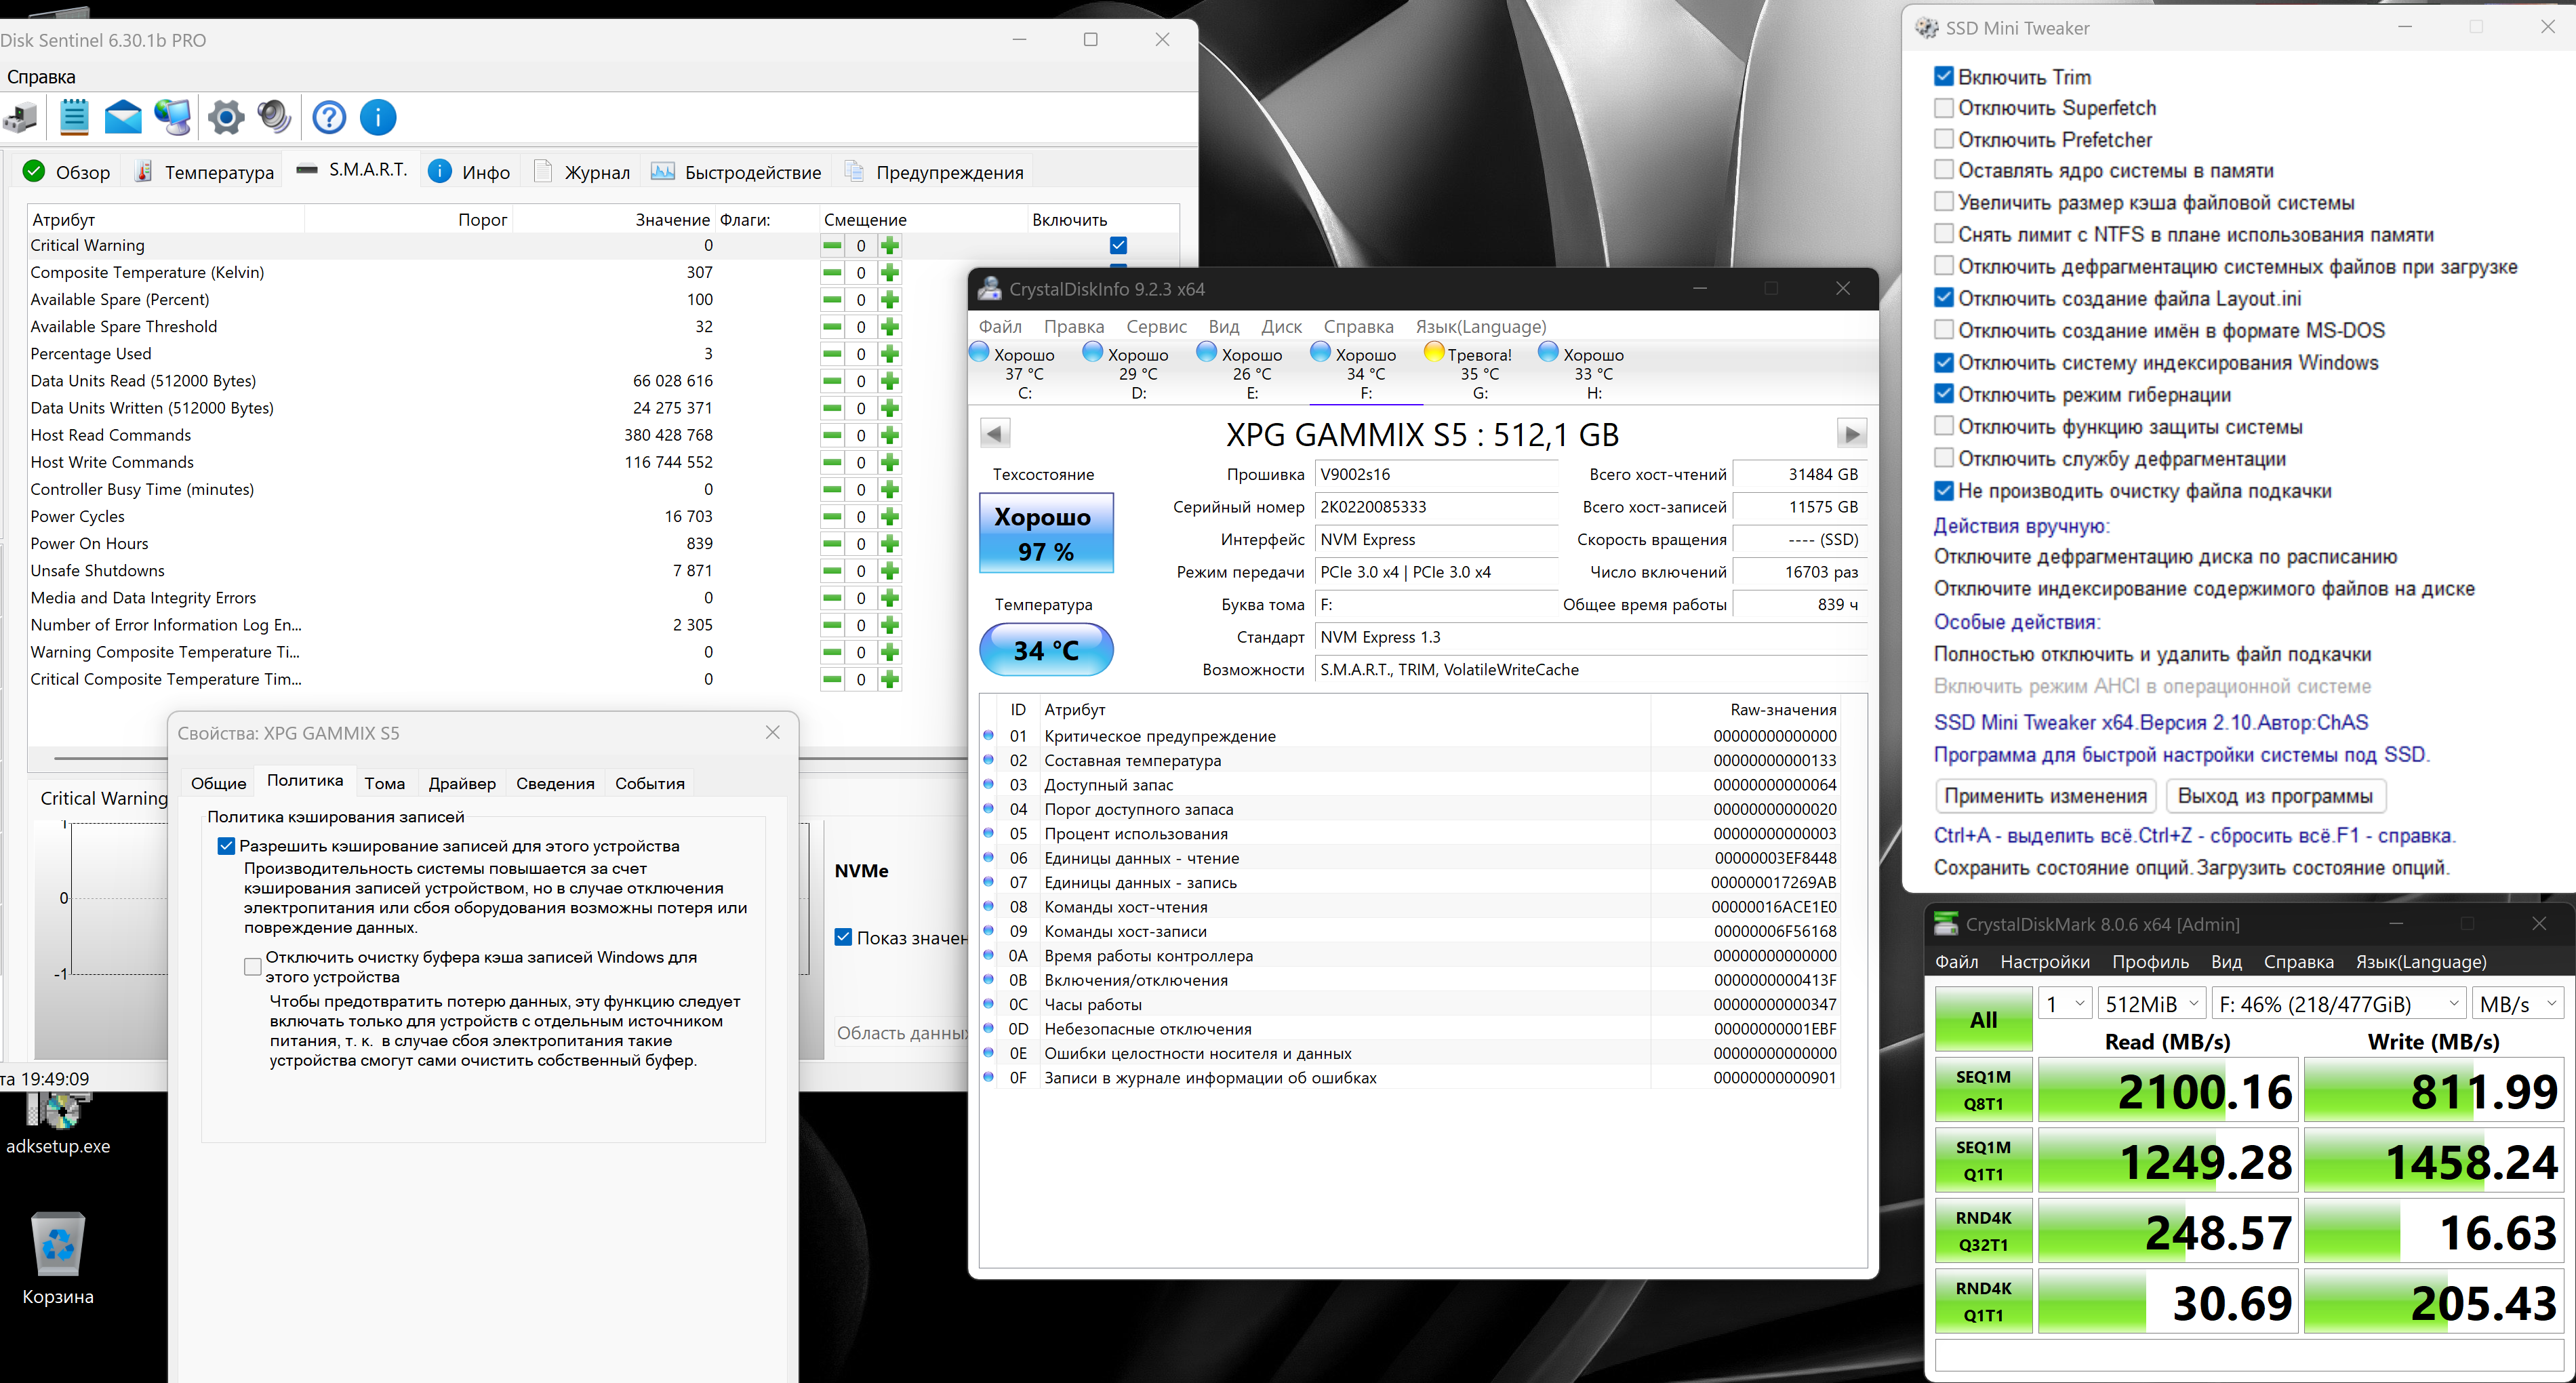
Task: Click the speaker sound icon in Disk Sentinel toolbar
Action: [x=274, y=117]
